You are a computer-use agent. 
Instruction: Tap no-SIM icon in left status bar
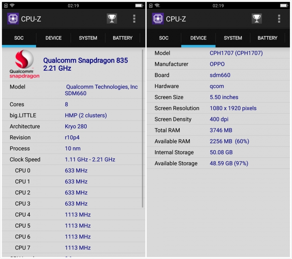[x=6, y=6]
